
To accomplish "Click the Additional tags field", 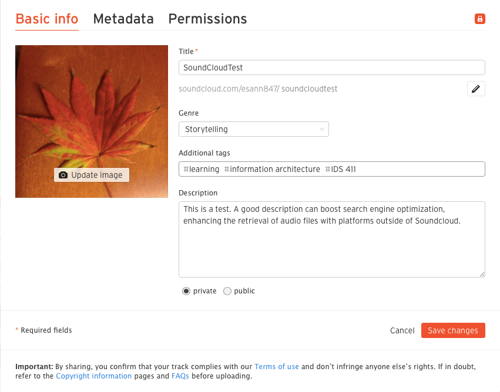I will [x=331, y=170].
